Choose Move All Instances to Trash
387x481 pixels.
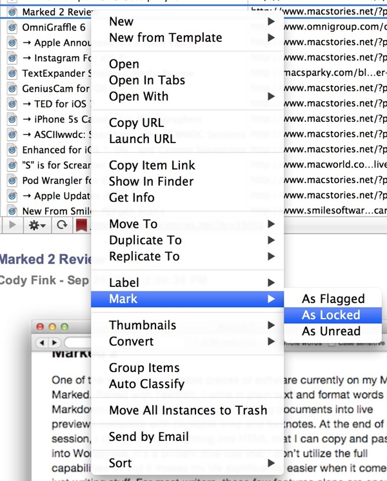click(187, 411)
